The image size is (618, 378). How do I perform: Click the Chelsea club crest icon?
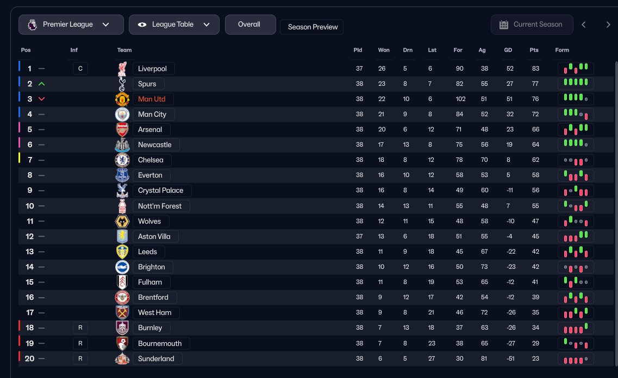[x=122, y=160]
